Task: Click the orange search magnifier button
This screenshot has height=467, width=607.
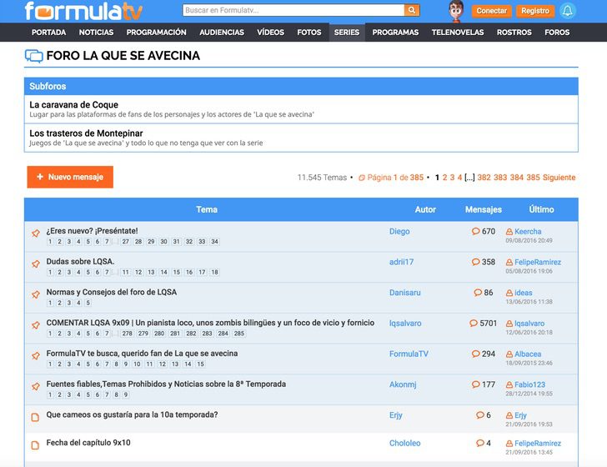Action: (411, 10)
